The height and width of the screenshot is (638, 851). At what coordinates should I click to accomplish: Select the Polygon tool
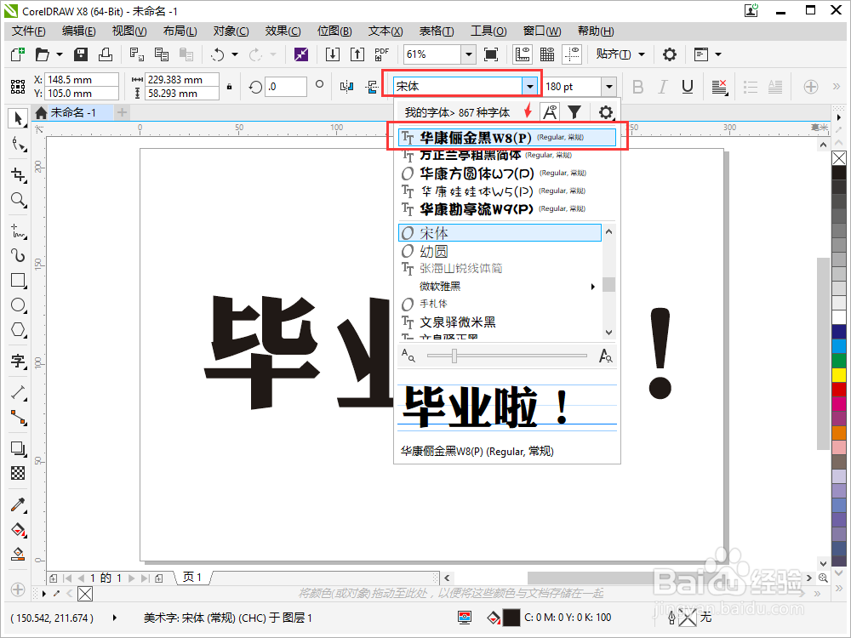[18, 329]
